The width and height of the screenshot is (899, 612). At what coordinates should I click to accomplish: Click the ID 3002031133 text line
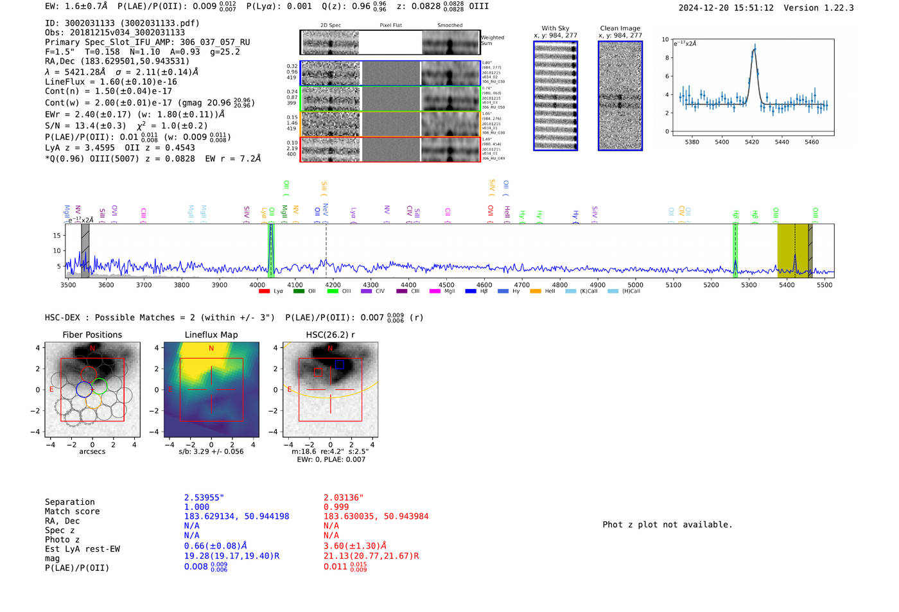coord(122,23)
